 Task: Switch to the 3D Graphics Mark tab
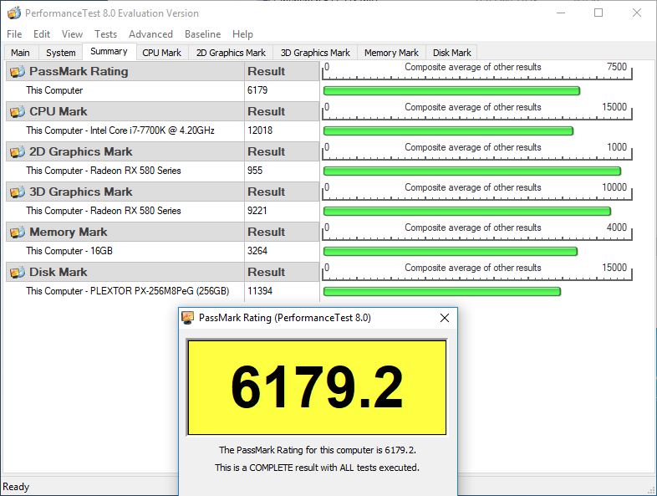point(315,53)
